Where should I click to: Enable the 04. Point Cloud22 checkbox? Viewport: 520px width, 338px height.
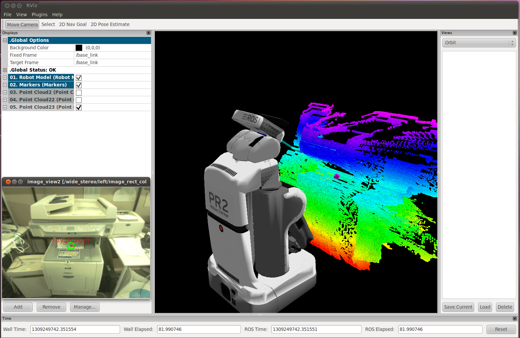click(79, 100)
